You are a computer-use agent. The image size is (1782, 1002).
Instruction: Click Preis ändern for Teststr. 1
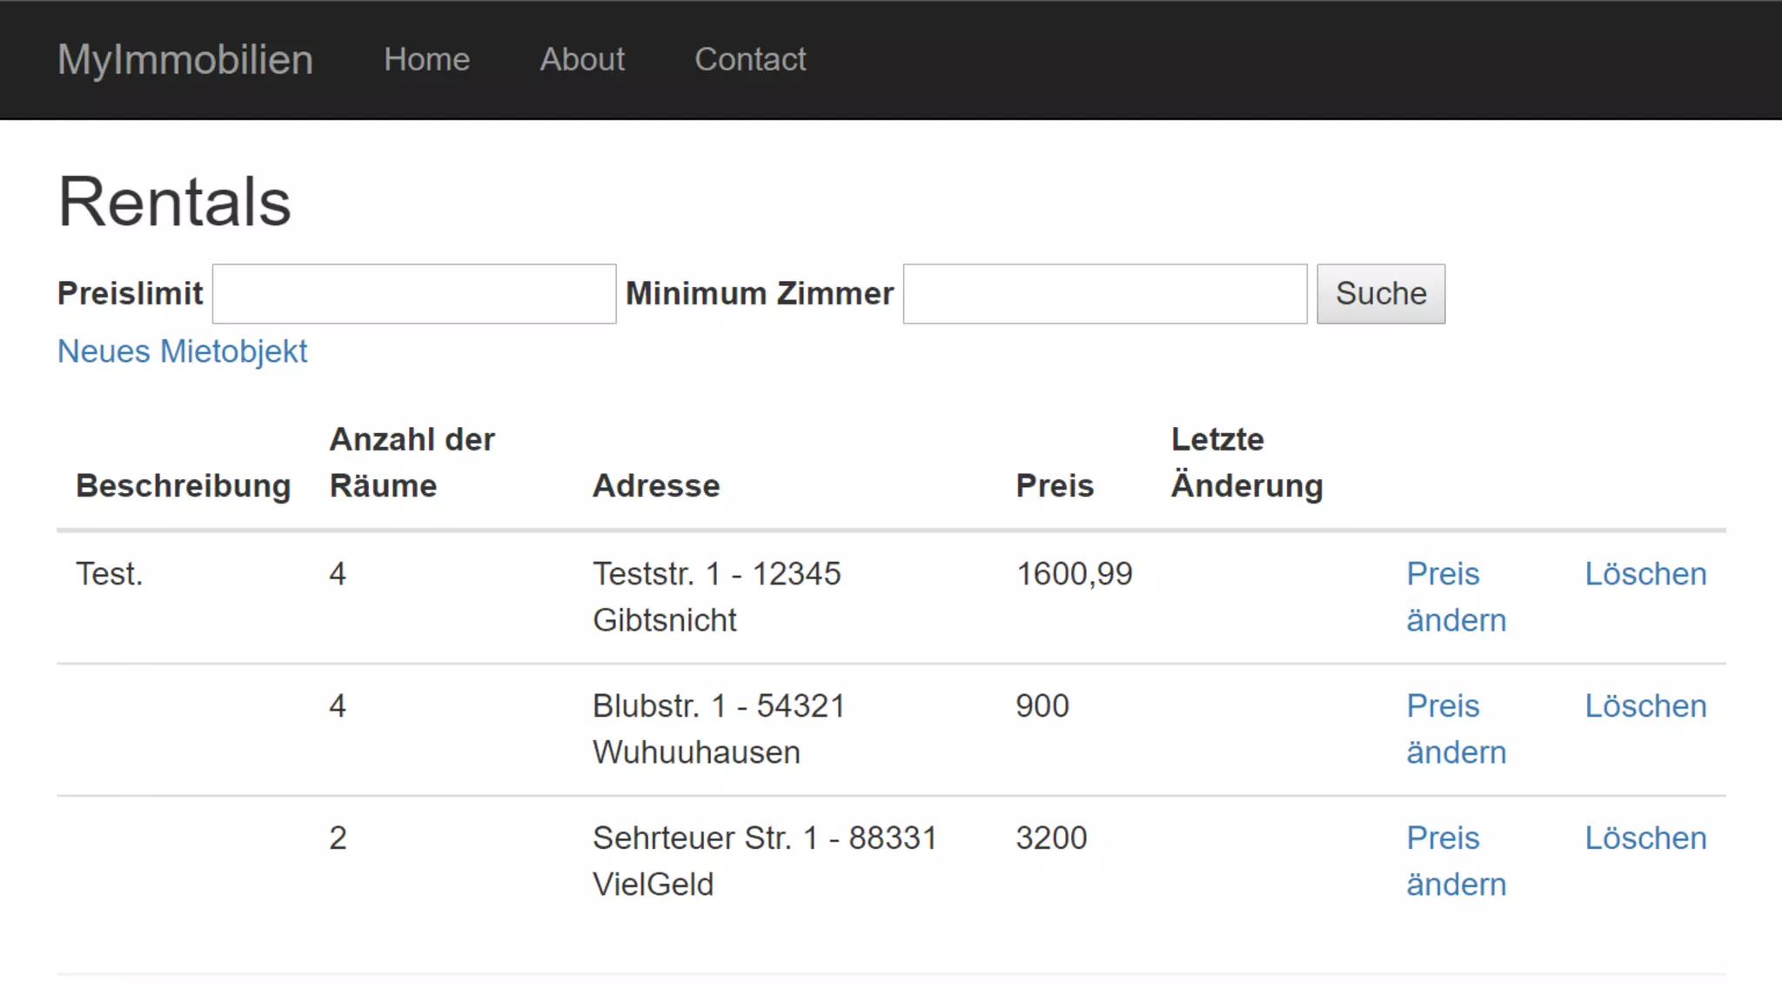point(1455,597)
